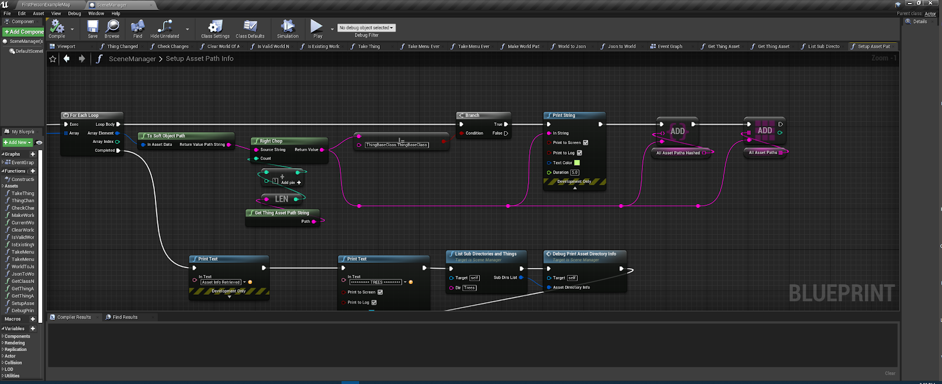Open the Debug menu

click(x=75, y=14)
